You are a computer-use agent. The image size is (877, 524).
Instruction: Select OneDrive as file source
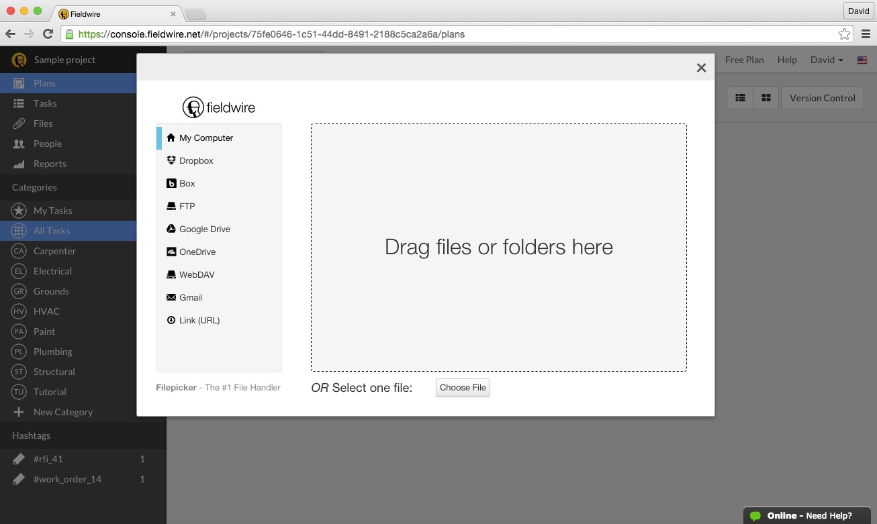219,252
